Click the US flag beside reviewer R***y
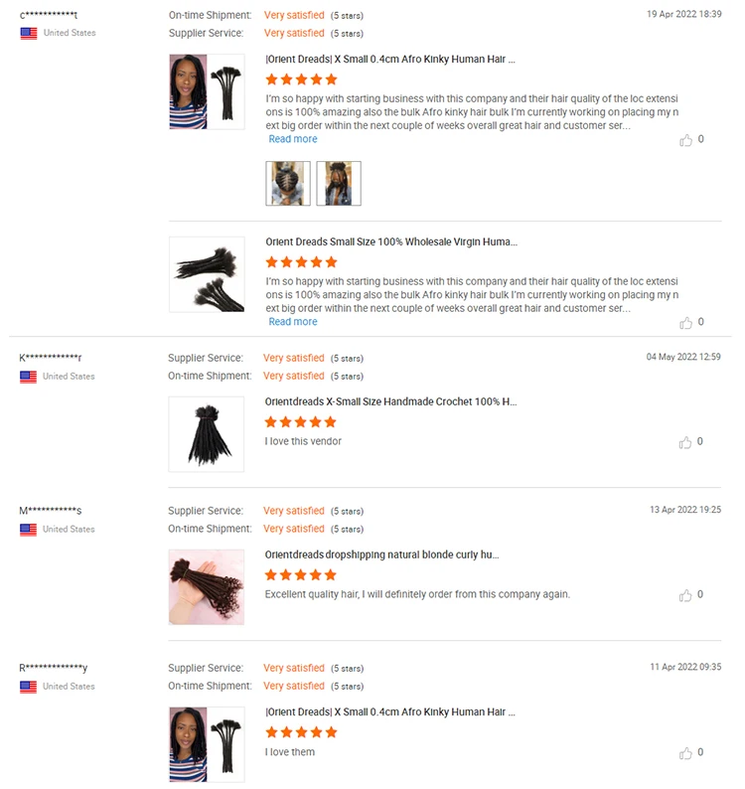This screenshot has height=789, width=745. [28, 687]
